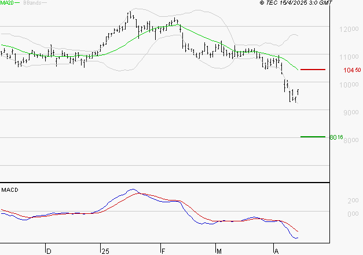Click the MA20 legend label
The width and height of the screenshot is (363, 255).
8,3
